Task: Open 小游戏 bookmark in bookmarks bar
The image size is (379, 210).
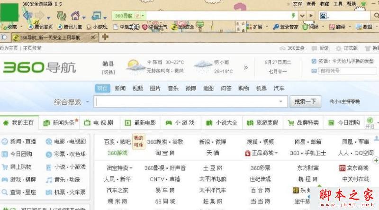Action: click(x=97, y=27)
